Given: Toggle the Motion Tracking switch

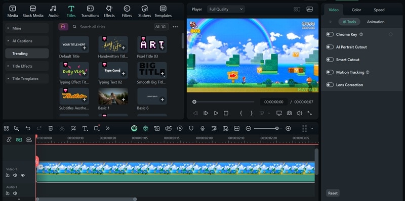Looking at the screenshot, I should point(330,72).
